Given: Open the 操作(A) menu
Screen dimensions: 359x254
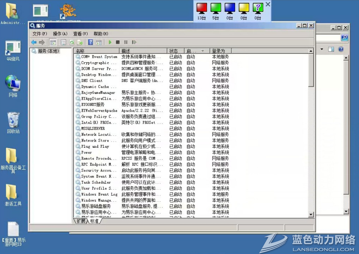Looking at the screenshot, I should tap(60, 33).
